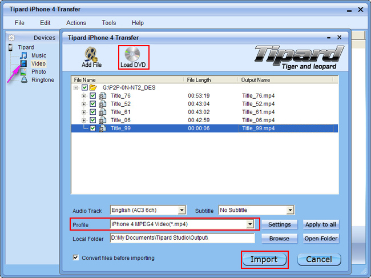Open the Photo category icon
The height and width of the screenshot is (278, 371).
coord(23,71)
